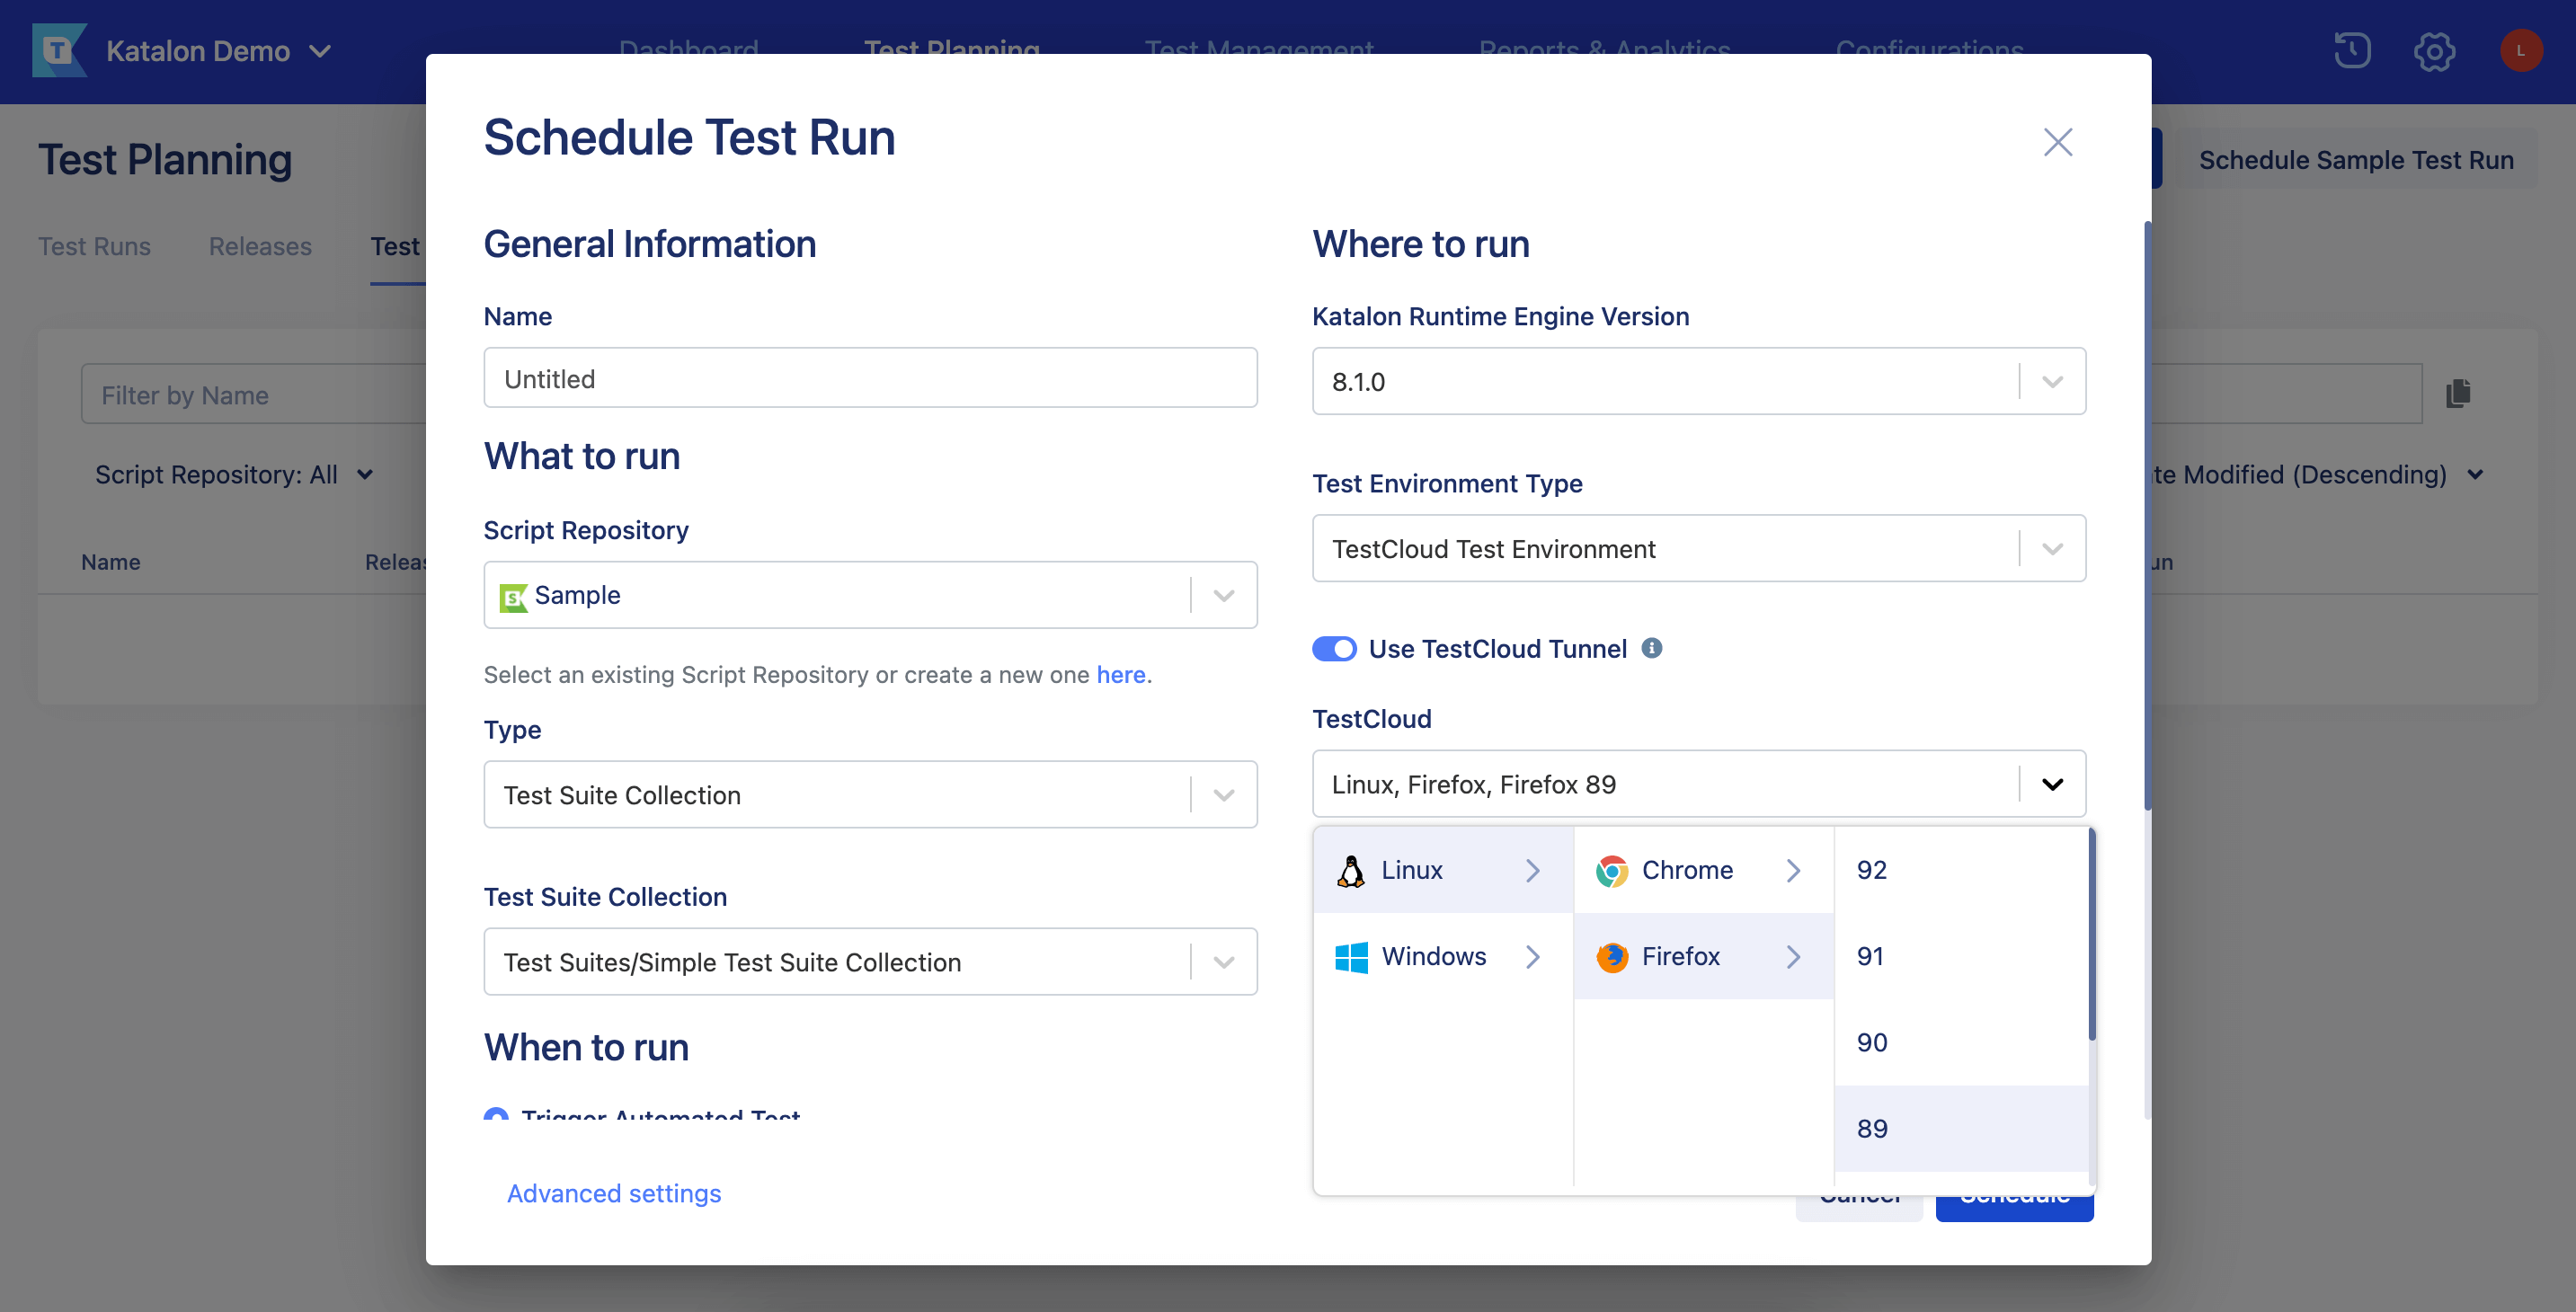The width and height of the screenshot is (2576, 1312).
Task: Open the settings gear icon
Action: click(x=2434, y=51)
